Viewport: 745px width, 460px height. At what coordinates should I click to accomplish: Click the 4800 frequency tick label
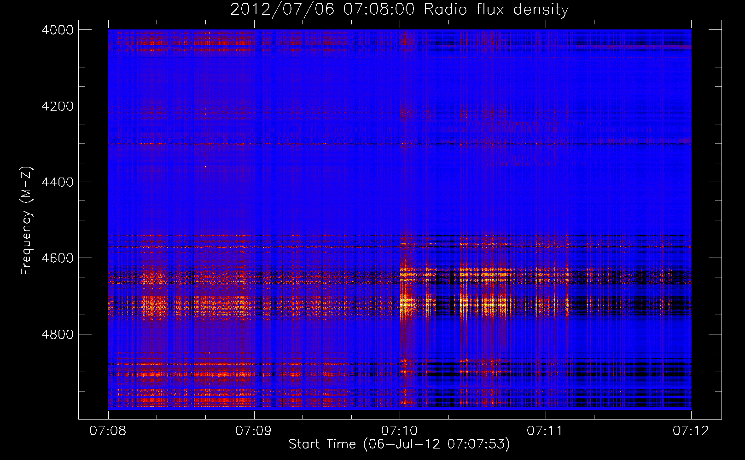coord(58,334)
